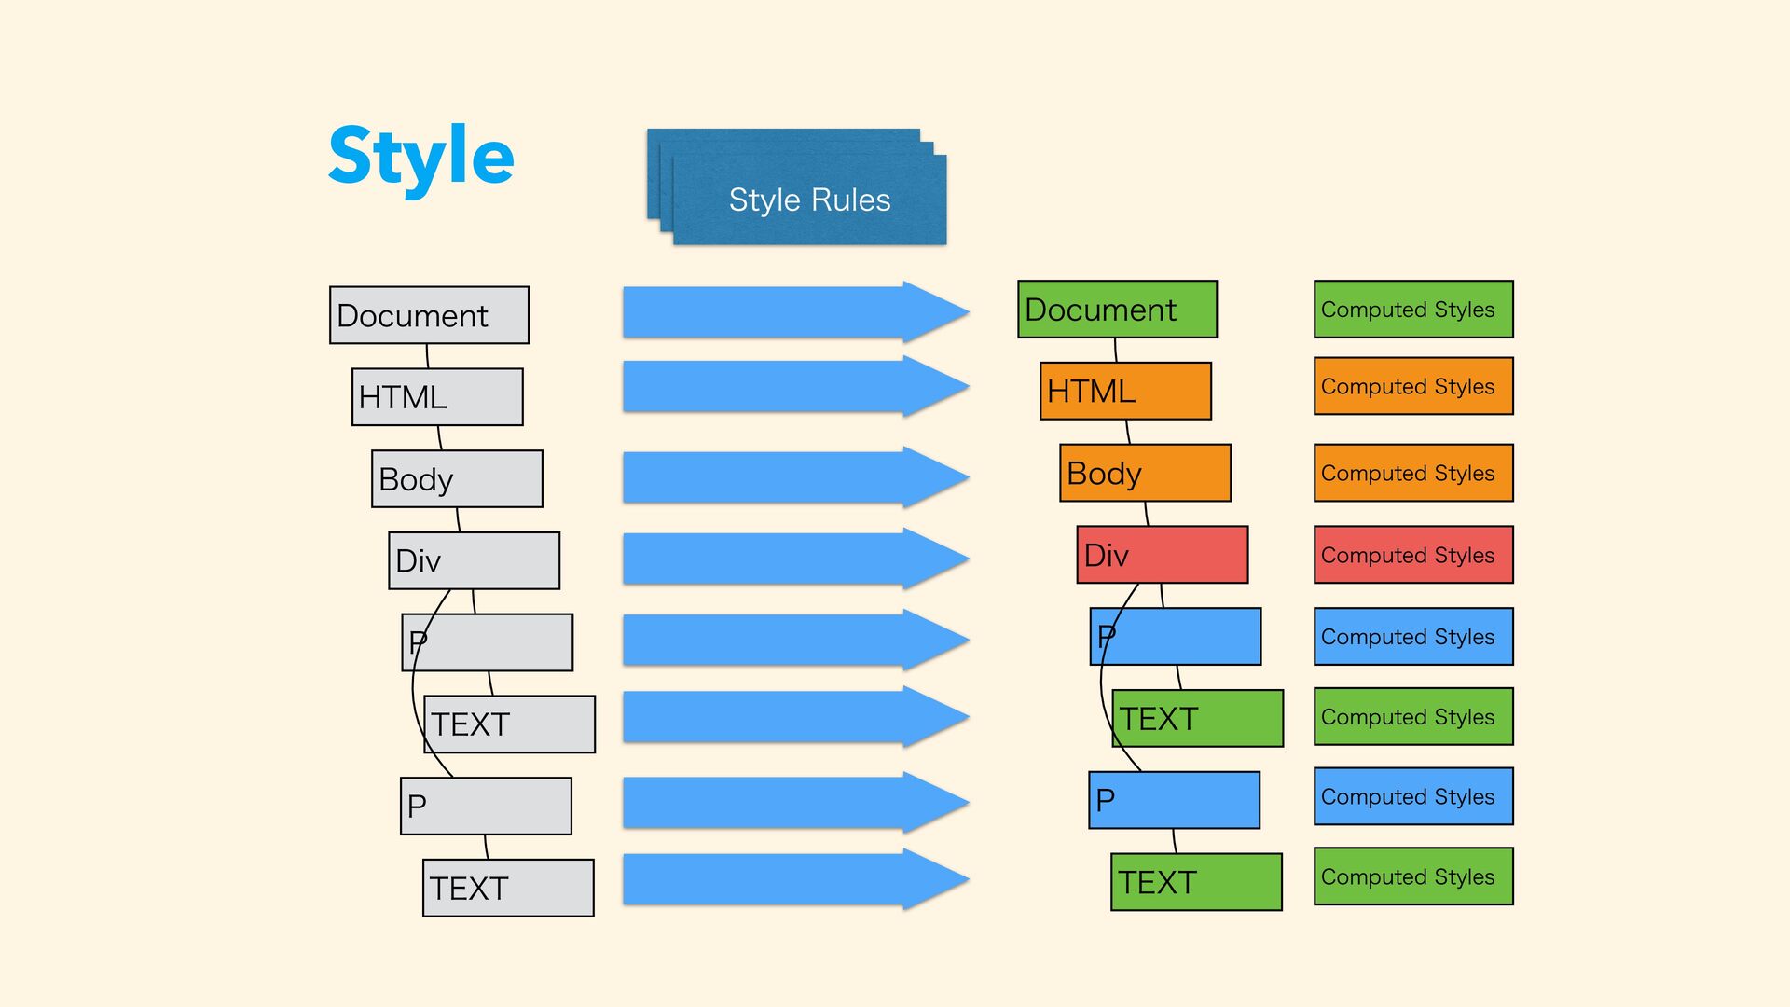Select the first gray P node under Div
This screenshot has width=1790, height=1007.
click(x=488, y=642)
